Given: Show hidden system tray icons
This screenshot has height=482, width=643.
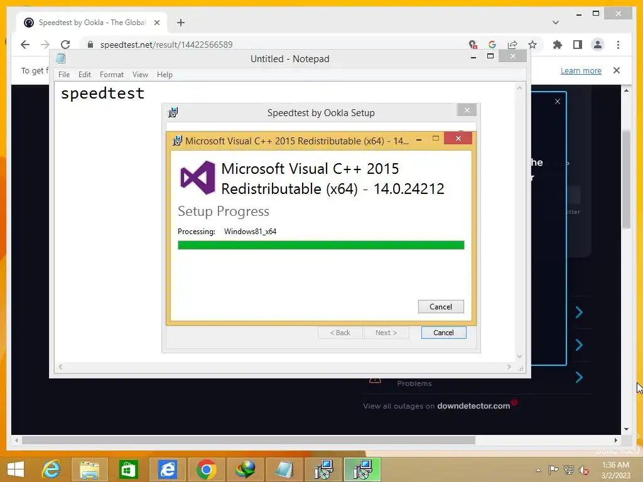Looking at the screenshot, I should pos(538,470).
